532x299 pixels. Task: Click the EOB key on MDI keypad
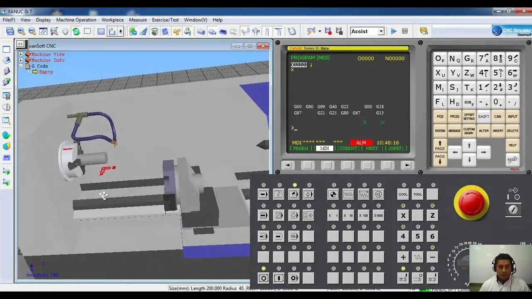(x=469, y=102)
